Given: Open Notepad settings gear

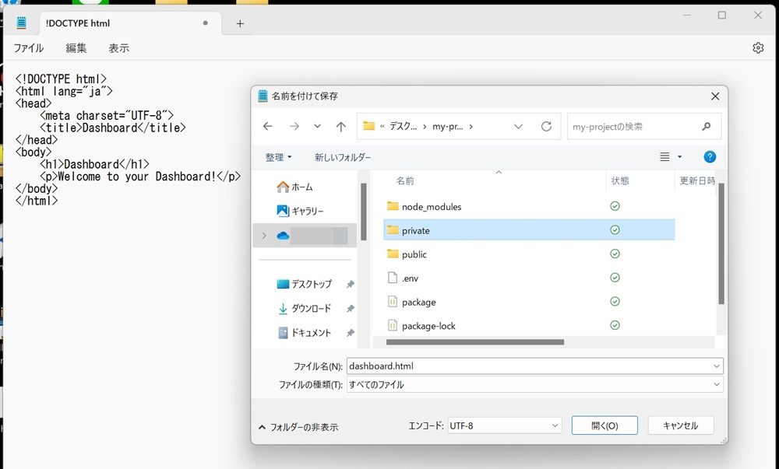Looking at the screenshot, I should coord(758,47).
